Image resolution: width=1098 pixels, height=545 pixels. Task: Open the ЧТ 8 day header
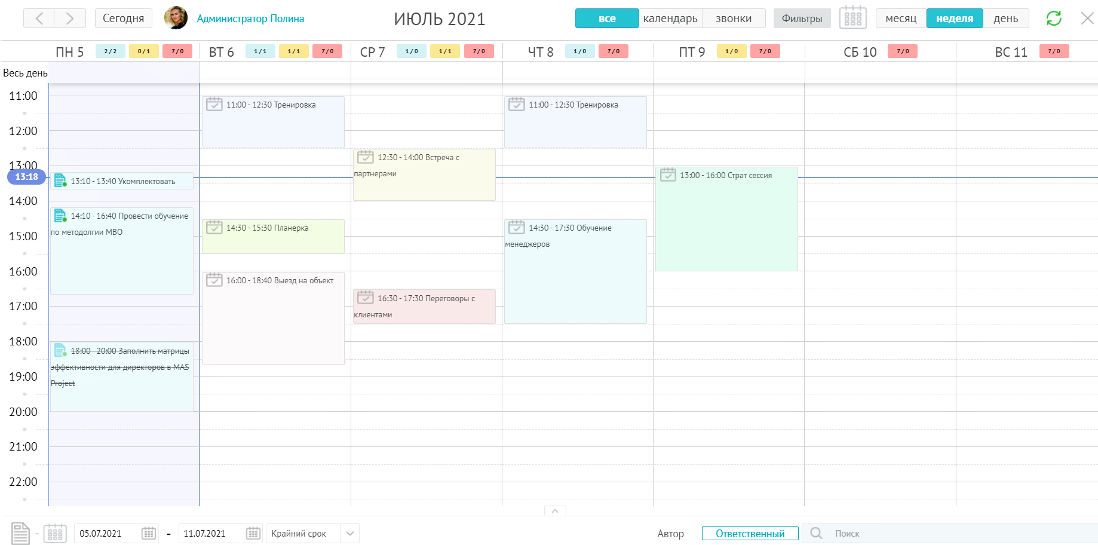[541, 52]
